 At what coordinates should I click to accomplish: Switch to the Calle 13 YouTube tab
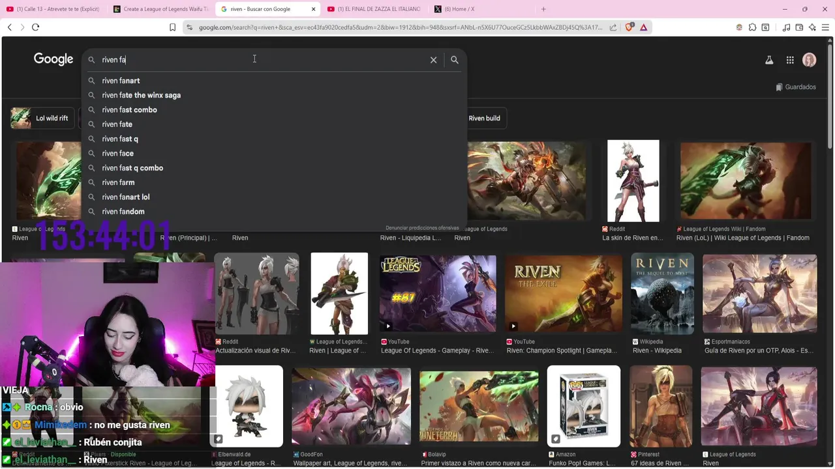point(53,9)
